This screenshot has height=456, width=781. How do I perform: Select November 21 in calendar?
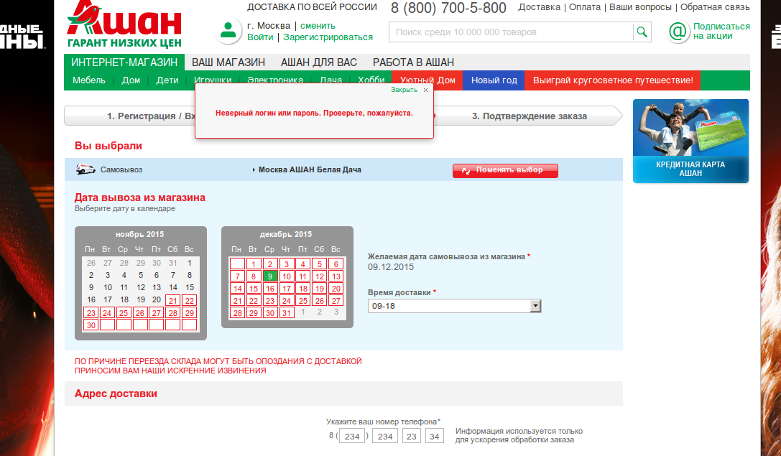tap(173, 300)
